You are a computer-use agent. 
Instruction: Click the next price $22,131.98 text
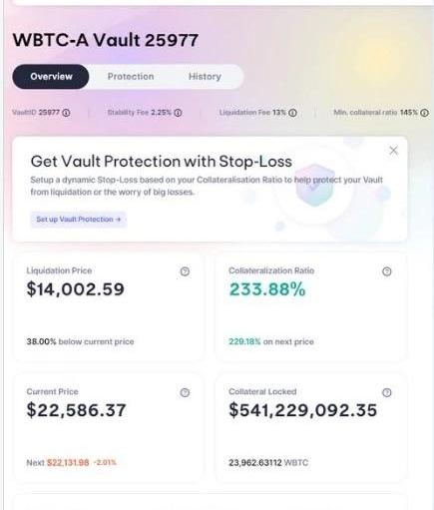click(x=68, y=463)
